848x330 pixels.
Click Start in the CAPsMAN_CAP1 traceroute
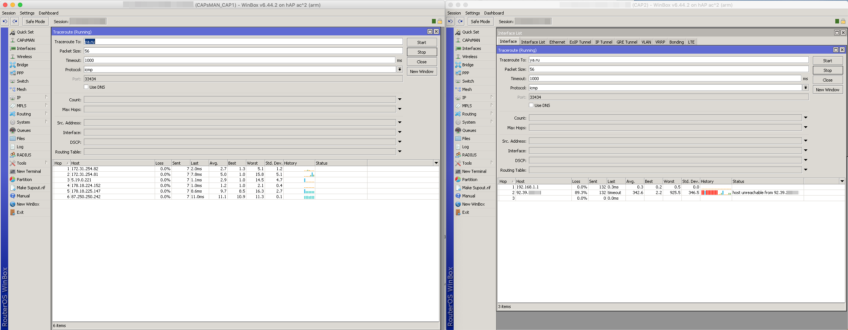coord(422,42)
